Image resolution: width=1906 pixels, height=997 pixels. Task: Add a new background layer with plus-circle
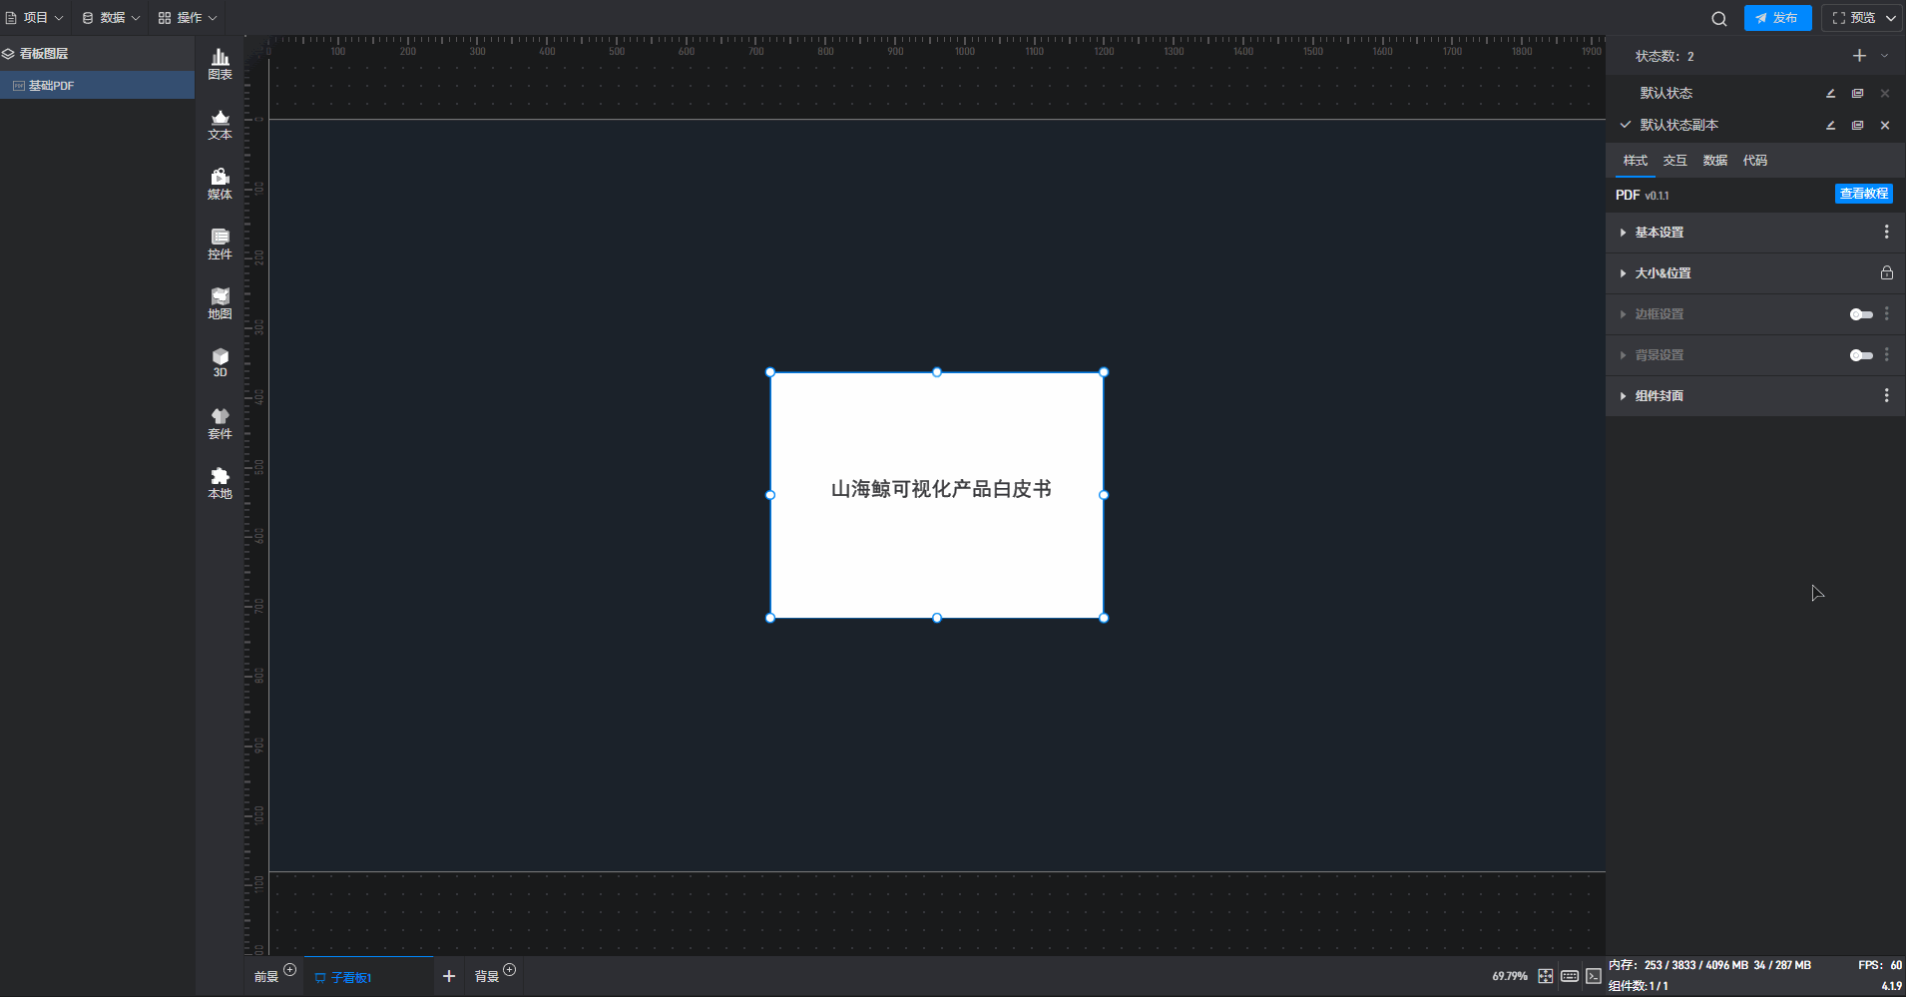tap(510, 969)
